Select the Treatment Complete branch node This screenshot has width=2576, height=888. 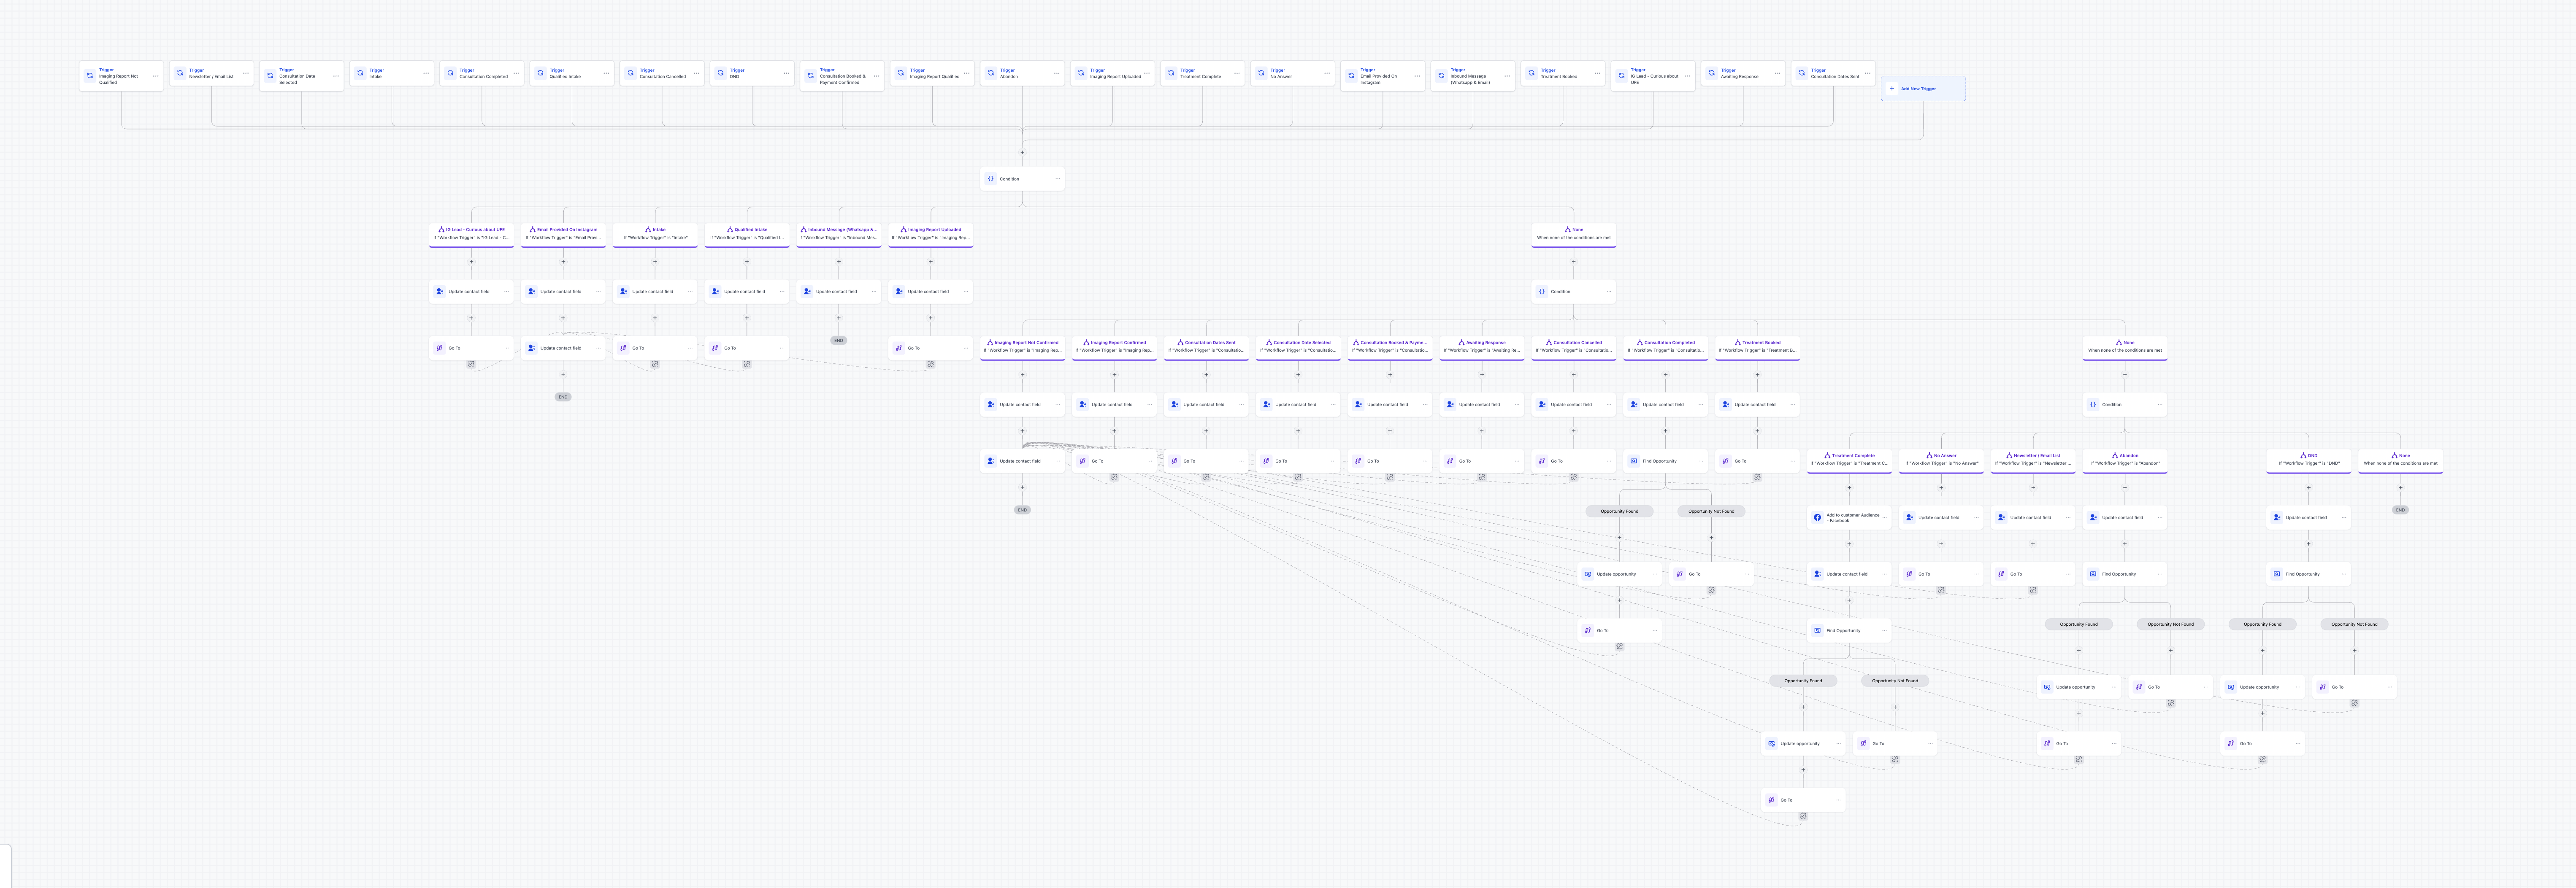(x=1849, y=460)
